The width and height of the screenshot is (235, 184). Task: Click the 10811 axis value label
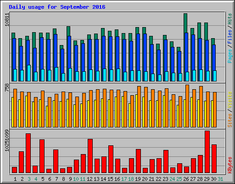pos(7,20)
